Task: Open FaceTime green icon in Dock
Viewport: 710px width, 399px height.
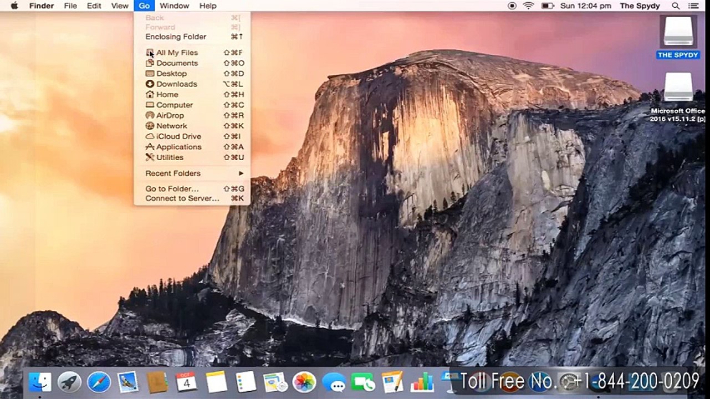Action: [363, 382]
